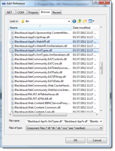Click file icon of Blackbaud.NetCommunity.EA7XData.dll
The image size is (115, 151).
tap(12, 81)
